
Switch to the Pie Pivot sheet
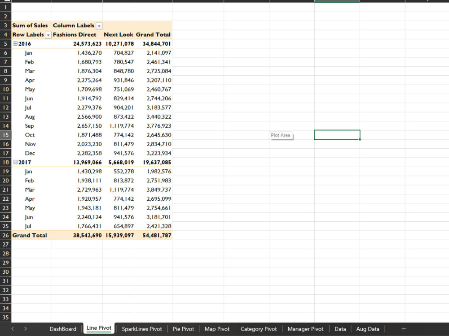click(183, 328)
